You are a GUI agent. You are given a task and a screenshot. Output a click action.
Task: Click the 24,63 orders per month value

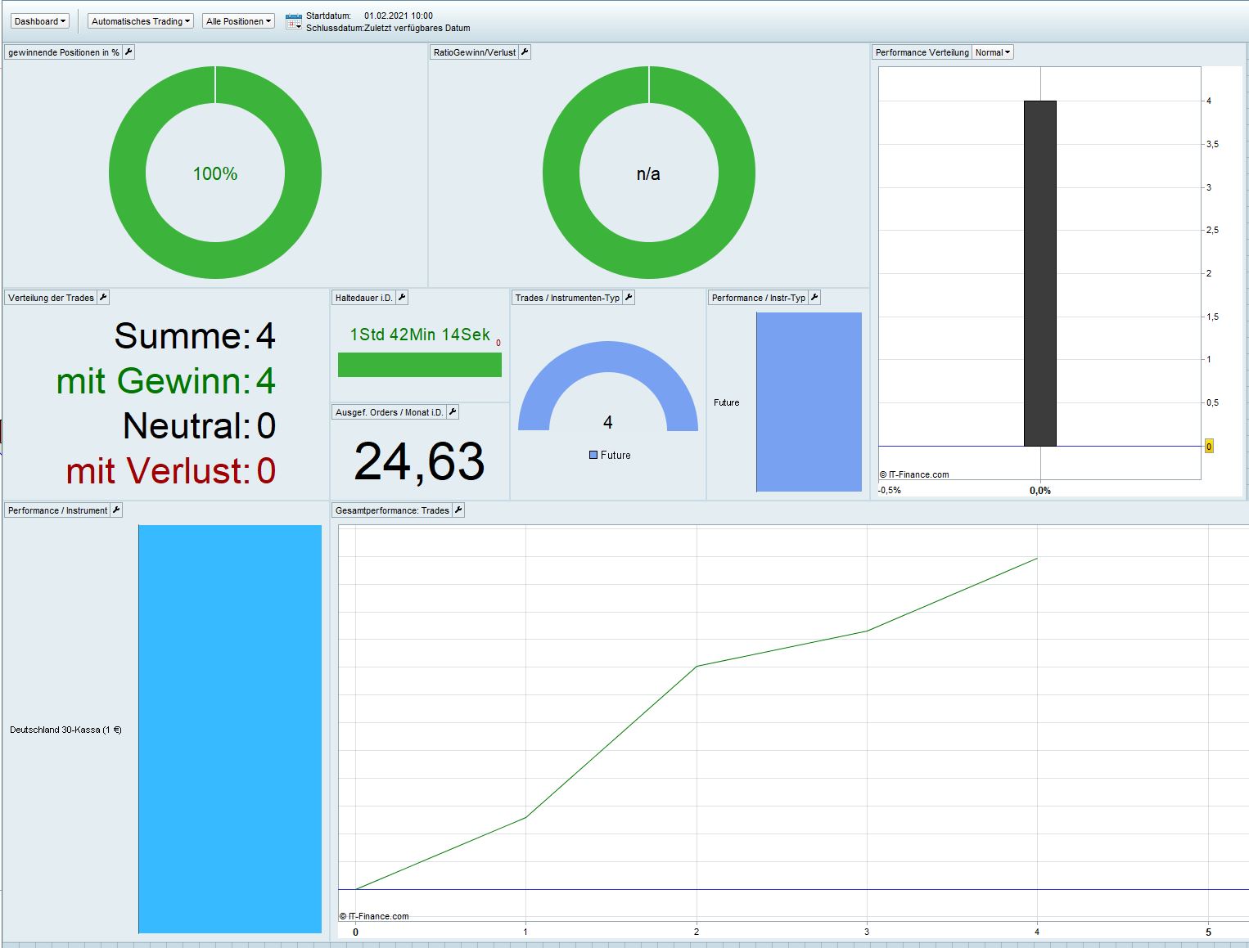coord(419,461)
